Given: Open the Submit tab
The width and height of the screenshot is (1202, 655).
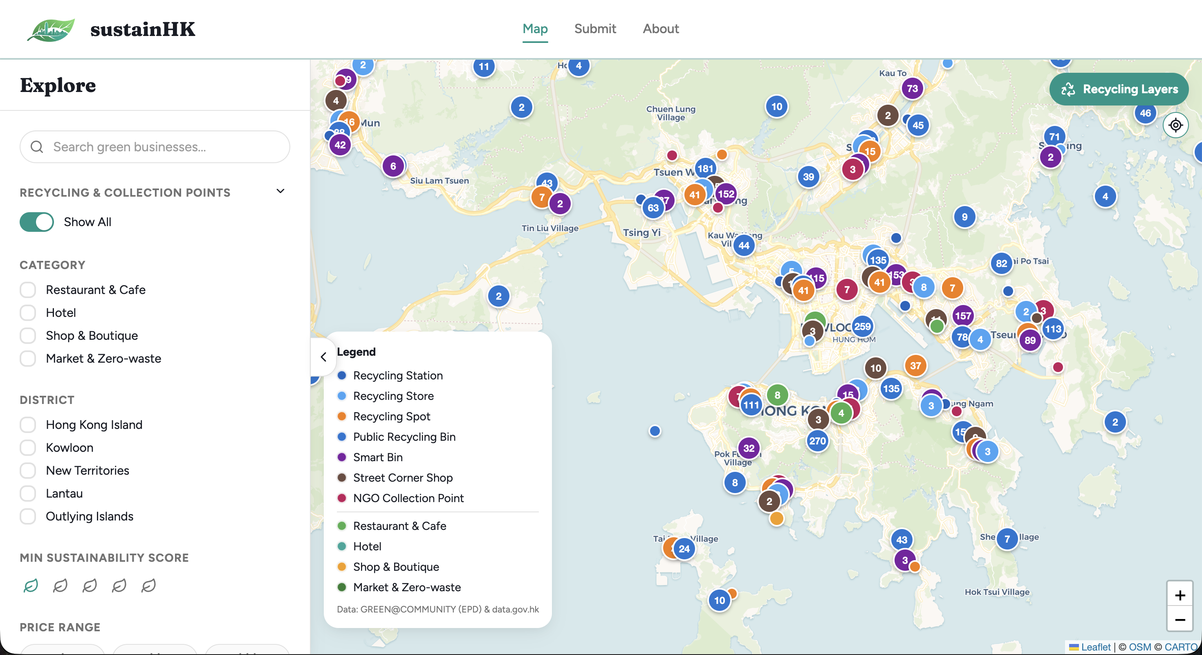Looking at the screenshot, I should click(595, 29).
